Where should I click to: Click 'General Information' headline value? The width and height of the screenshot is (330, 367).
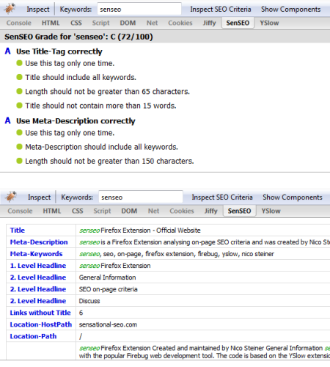[x=107, y=277]
